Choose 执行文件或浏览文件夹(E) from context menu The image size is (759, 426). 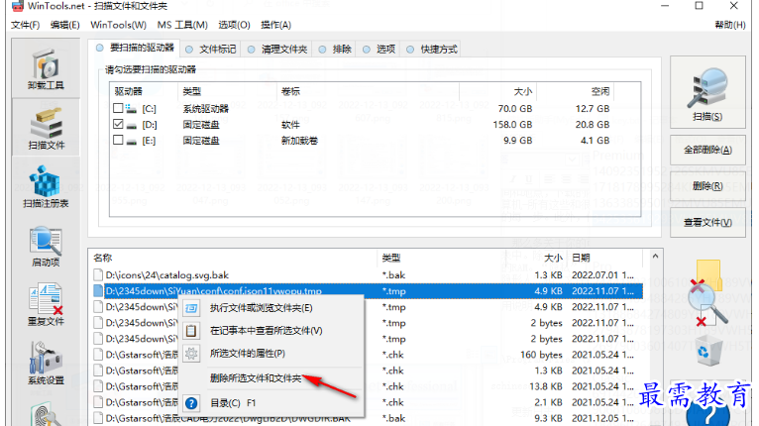point(271,308)
